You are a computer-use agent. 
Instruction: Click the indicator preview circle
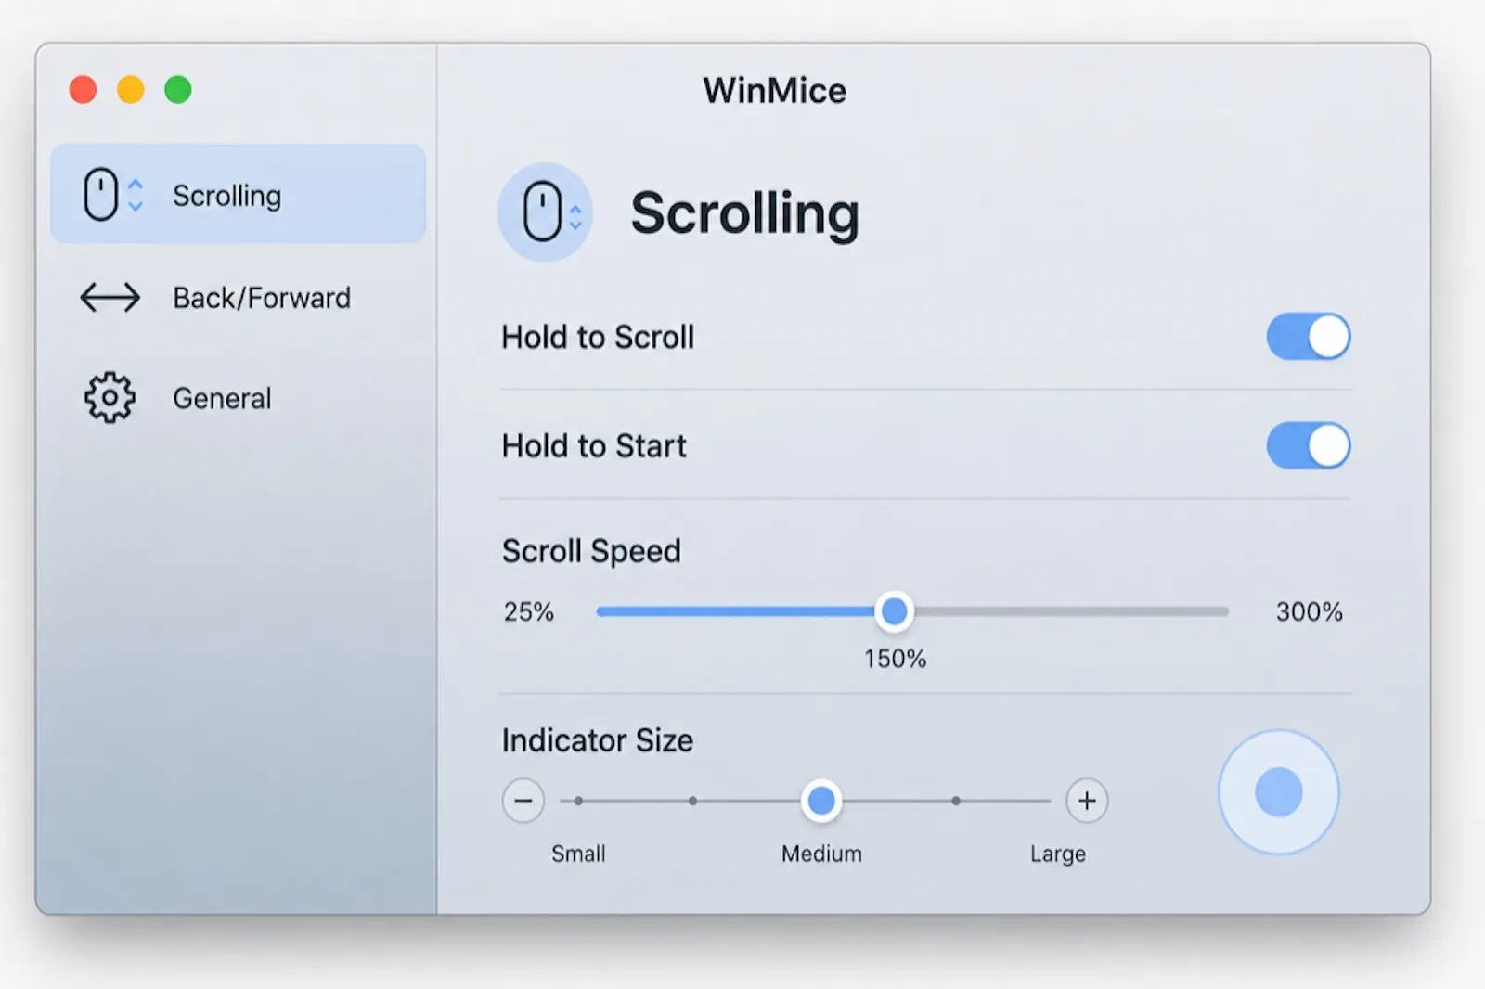1278,792
